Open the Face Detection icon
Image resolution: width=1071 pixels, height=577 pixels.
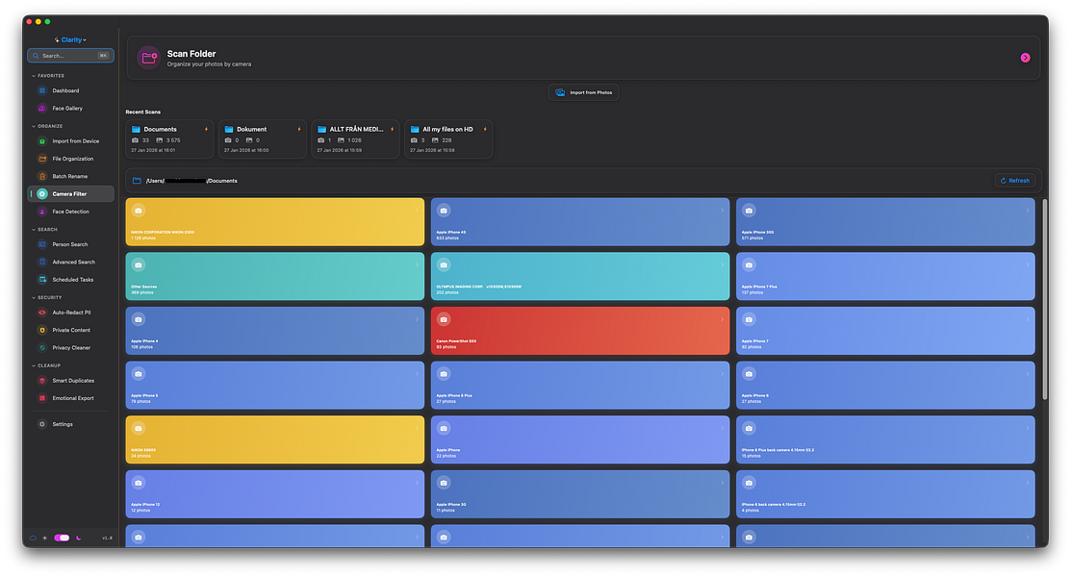point(41,213)
